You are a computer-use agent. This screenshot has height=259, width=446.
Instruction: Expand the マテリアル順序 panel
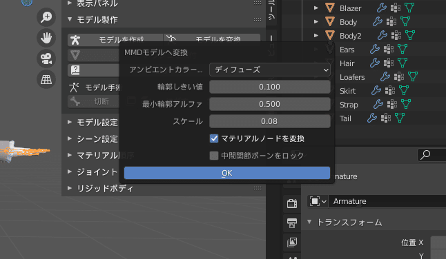click(x=70, y=155)
